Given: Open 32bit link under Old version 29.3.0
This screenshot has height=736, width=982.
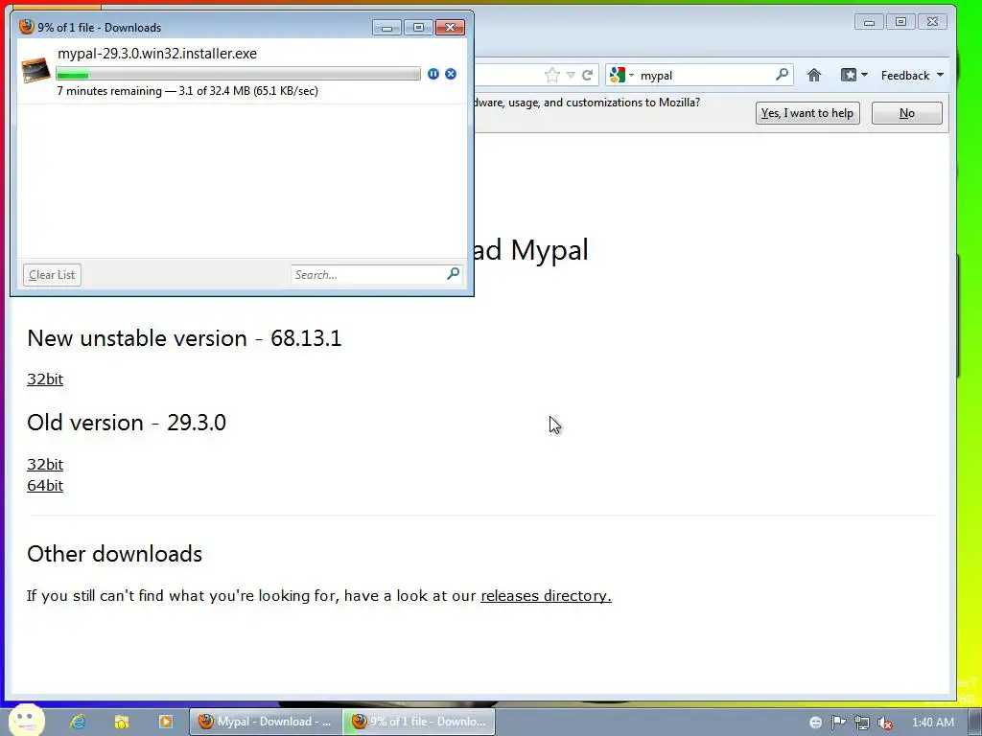Looking at the screenshot, I should [45, 465].
